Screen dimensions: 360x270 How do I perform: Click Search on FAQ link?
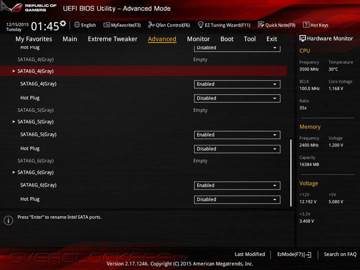click(x=340, y=254)
